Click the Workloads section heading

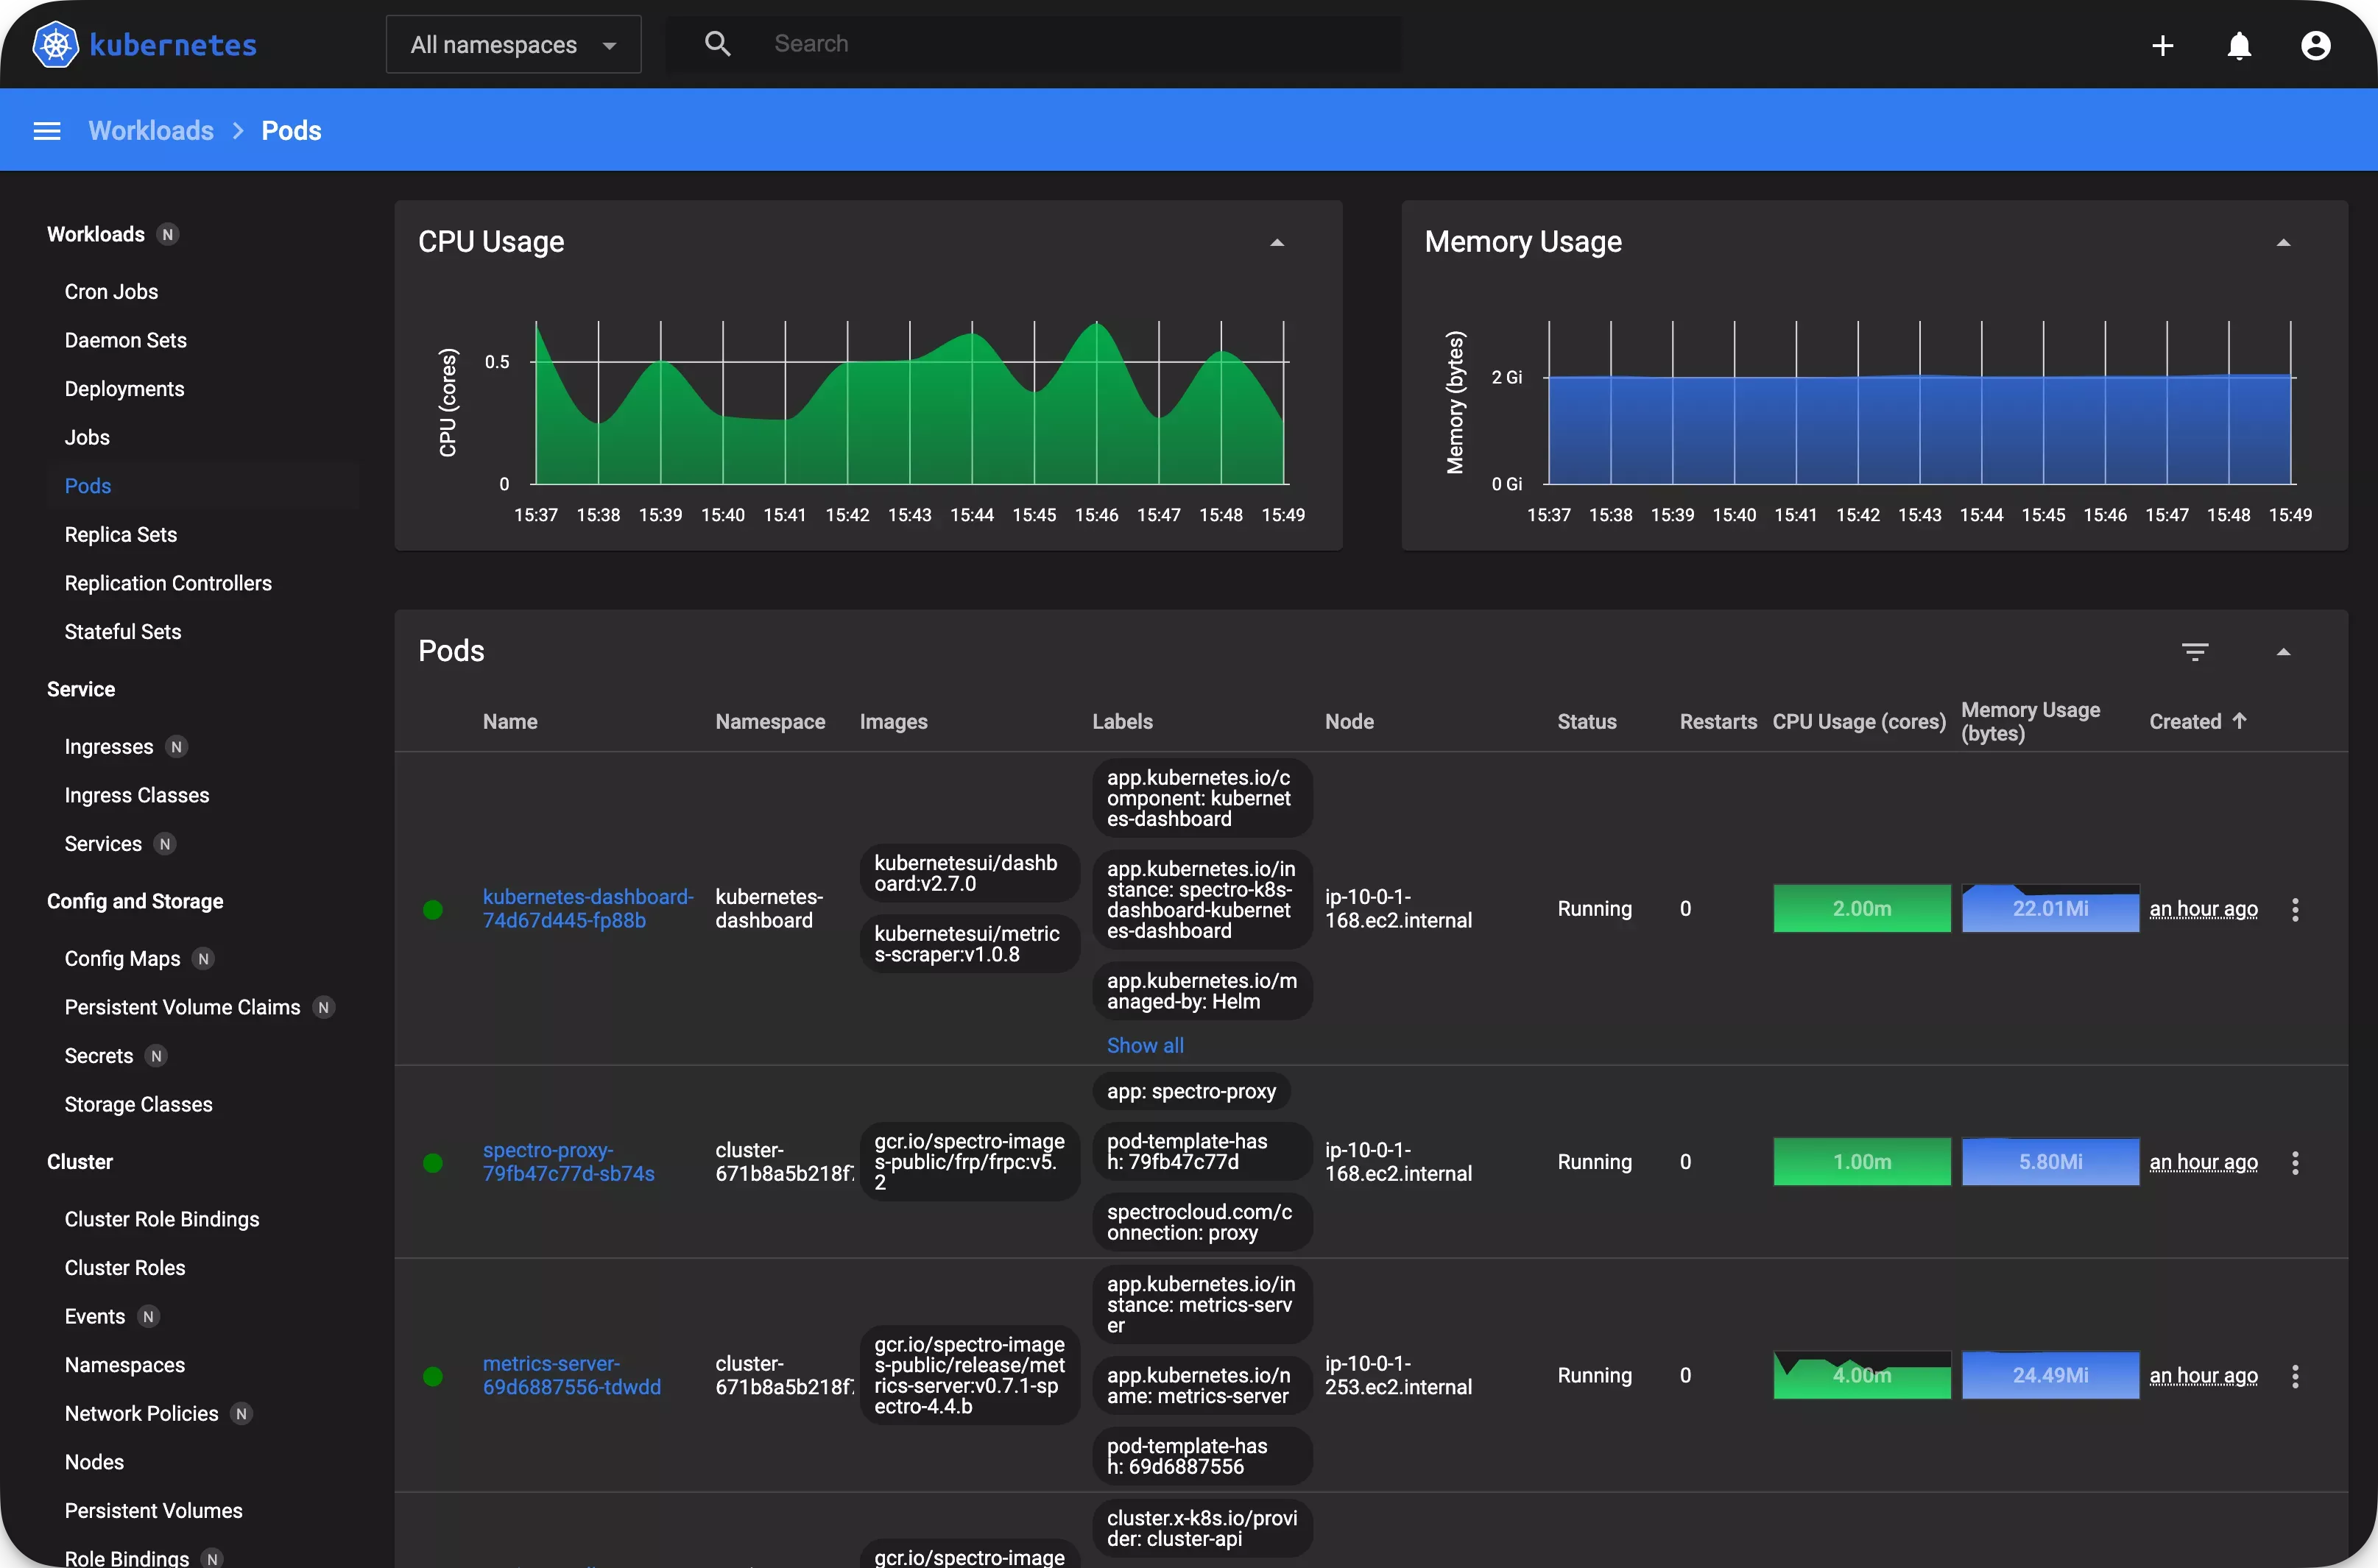point(96,234)
